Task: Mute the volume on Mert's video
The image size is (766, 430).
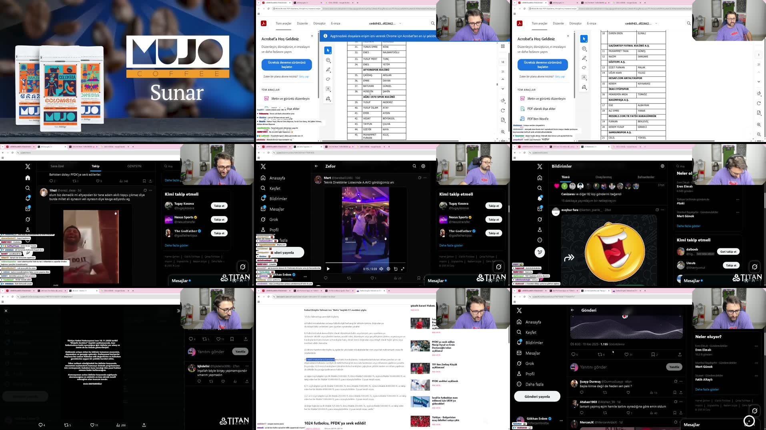Action: [381, 269]
